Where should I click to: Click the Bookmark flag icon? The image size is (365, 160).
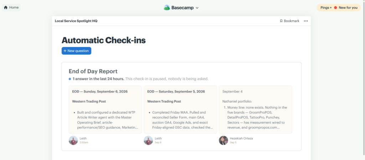[281, 21]
